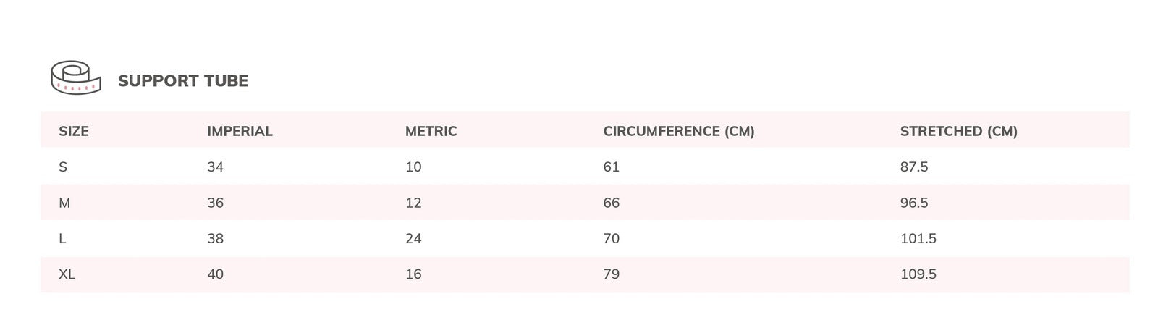The width and height of the screenshot is (1158, 333).
Task: Click circumference value 70 in L row
Action: (612, 239)
